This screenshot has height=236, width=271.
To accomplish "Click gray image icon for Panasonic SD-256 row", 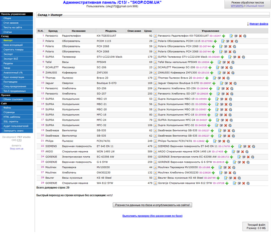I will pyautogui.click(x=223, y=89).
